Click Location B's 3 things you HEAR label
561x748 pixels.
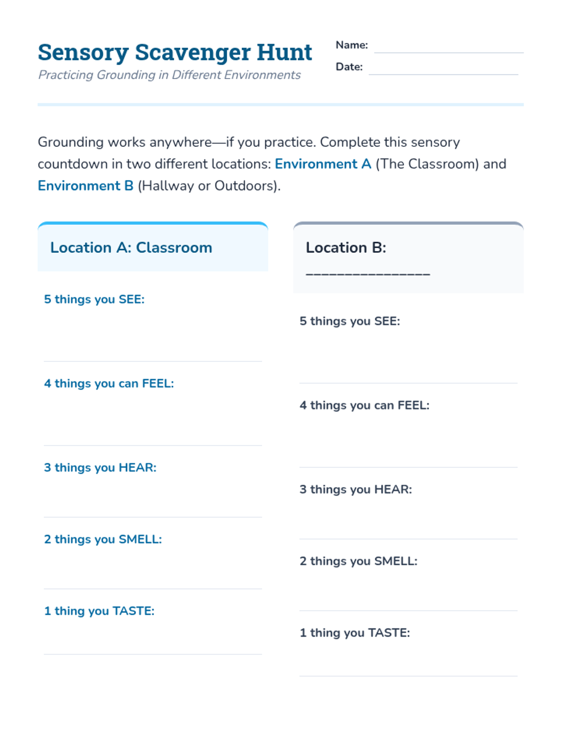click(x=356, y=490)
